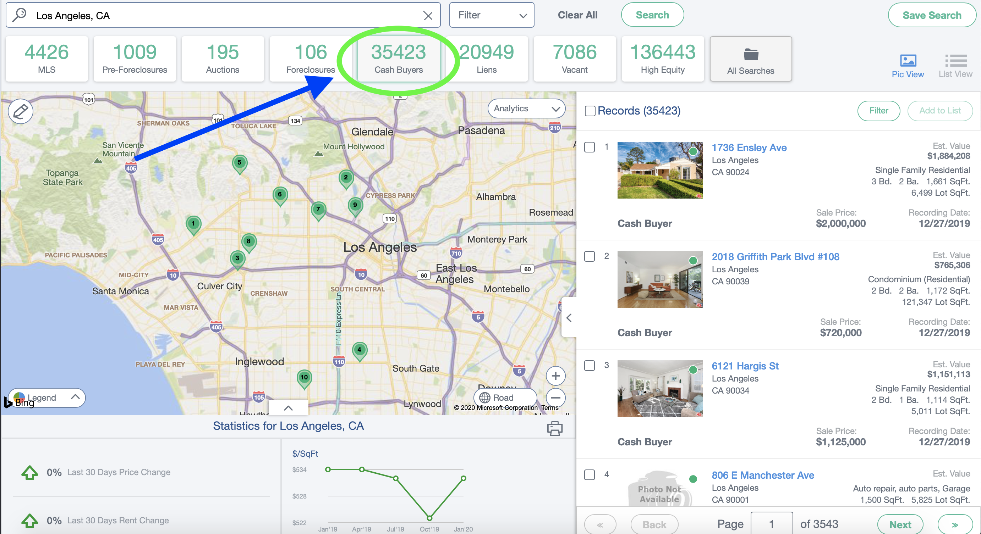Select the 35423 Cash Buyers tab
Screen dimensions: 981x534
[399, 59]
